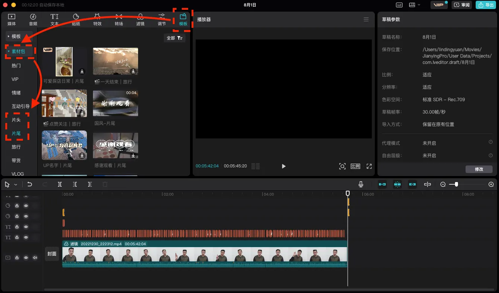Open player fullscreen view
The width and height of the screenshot is (499, 293).
[369, 166]
